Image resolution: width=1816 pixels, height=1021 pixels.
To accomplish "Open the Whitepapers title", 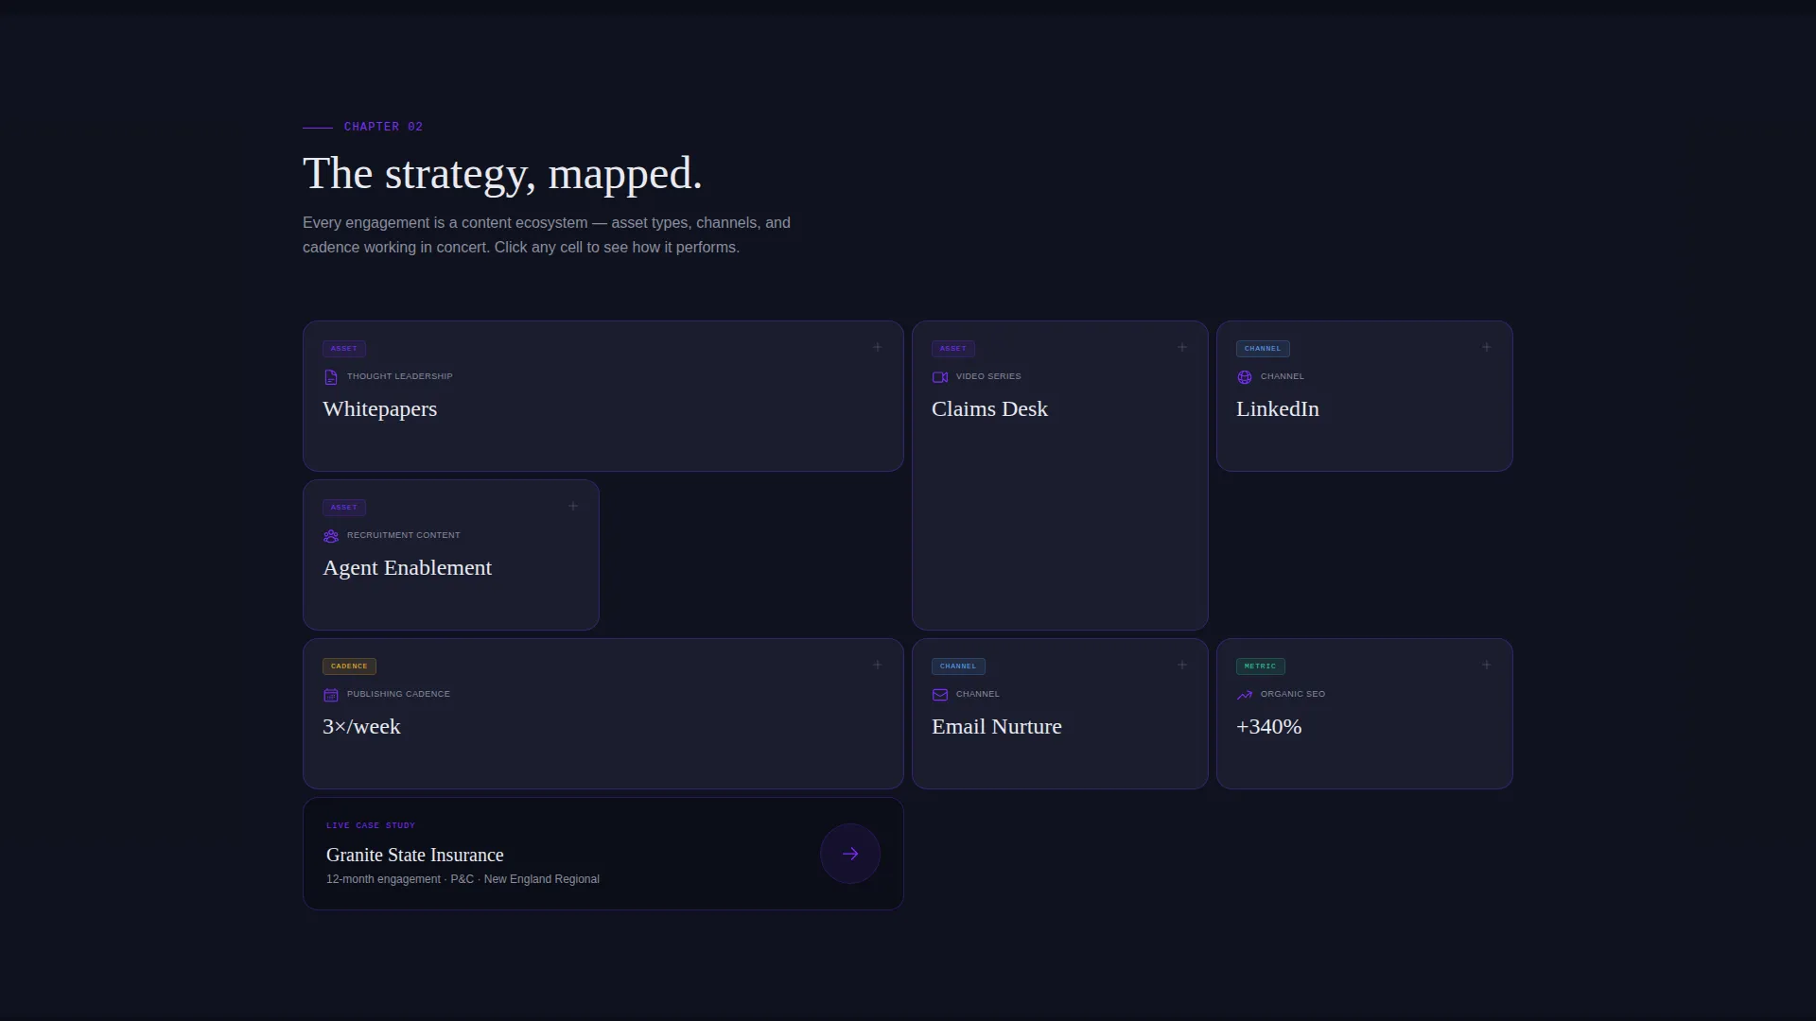I will tap(379, 409).
